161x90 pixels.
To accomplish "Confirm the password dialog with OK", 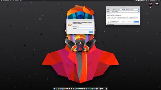I will tap(91, 32).
